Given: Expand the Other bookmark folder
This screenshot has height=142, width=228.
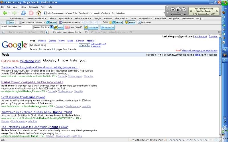Looking at the screenshot, I should [52, 18].
